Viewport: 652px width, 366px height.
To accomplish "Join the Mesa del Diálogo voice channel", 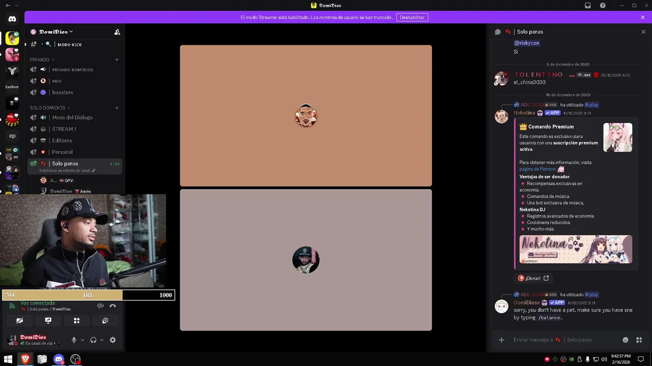I will point(74,117).
